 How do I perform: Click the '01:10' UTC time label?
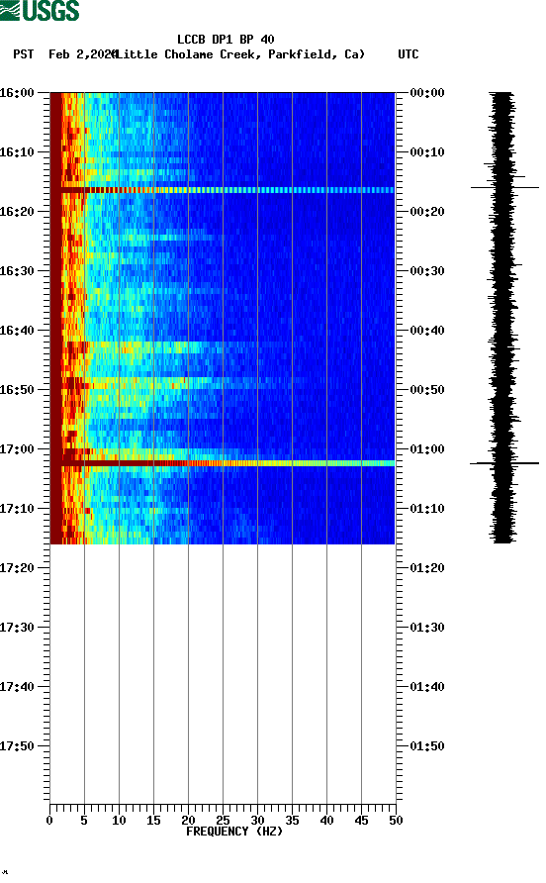[x=427, y=509]
